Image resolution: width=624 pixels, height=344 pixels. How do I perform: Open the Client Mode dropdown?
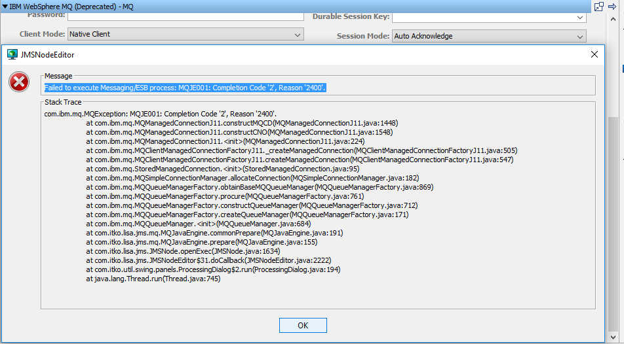pos(186,34)
